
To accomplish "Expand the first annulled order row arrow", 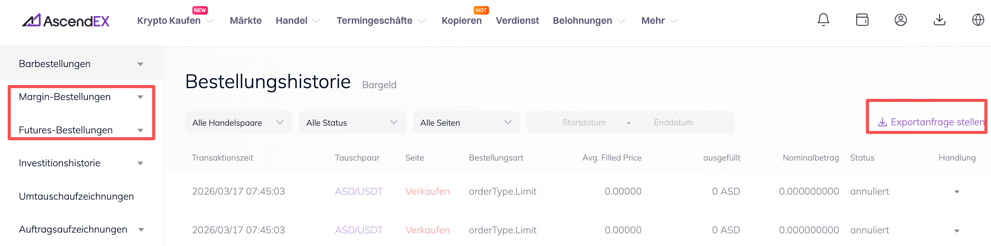I will pyautogui.click(x=956, y=192).
